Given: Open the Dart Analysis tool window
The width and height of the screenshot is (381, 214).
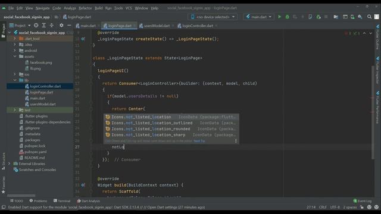Looking at the screenshot, I should click(x=89, y=201).
